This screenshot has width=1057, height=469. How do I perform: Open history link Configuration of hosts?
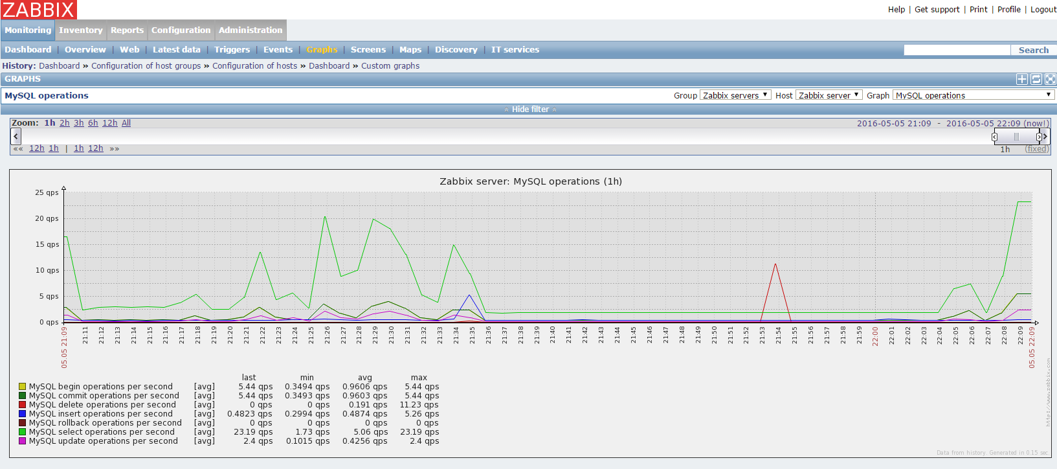(255, 66)
